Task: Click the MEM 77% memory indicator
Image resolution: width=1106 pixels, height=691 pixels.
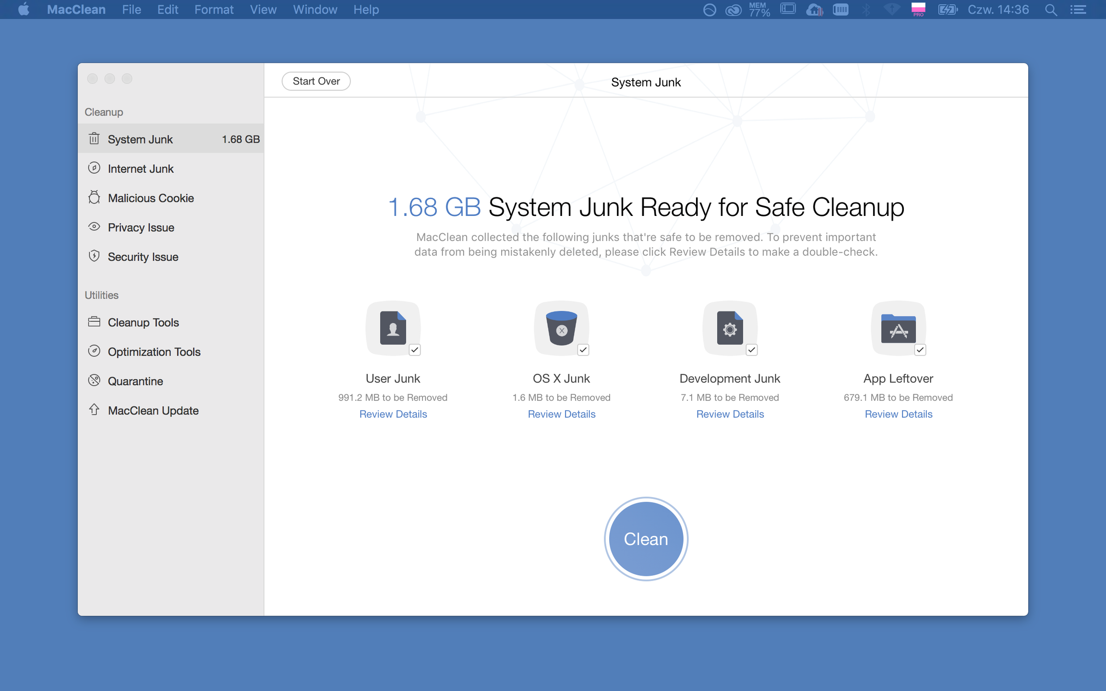Action: click(x=759, y=10)
